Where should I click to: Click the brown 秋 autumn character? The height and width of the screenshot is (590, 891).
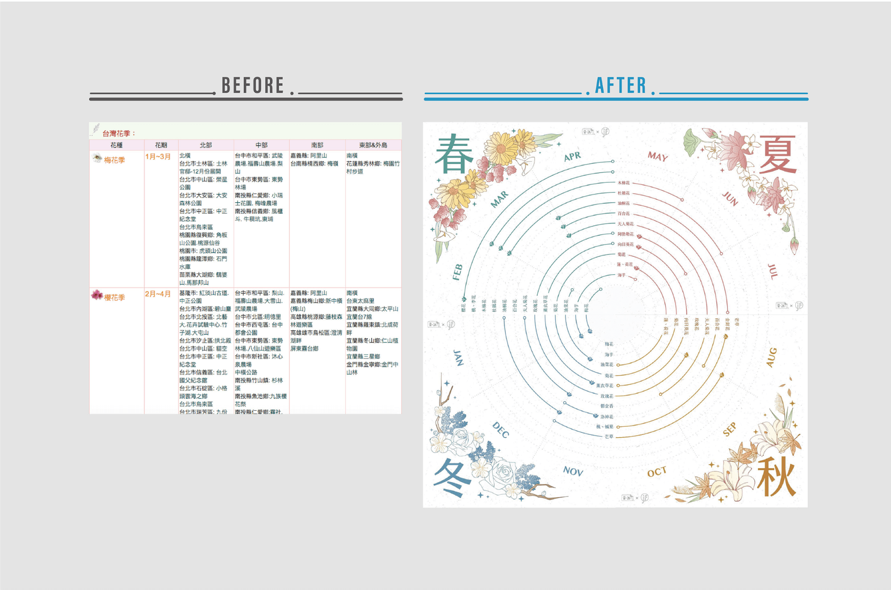pyautogui.click(x=776, y=477)
